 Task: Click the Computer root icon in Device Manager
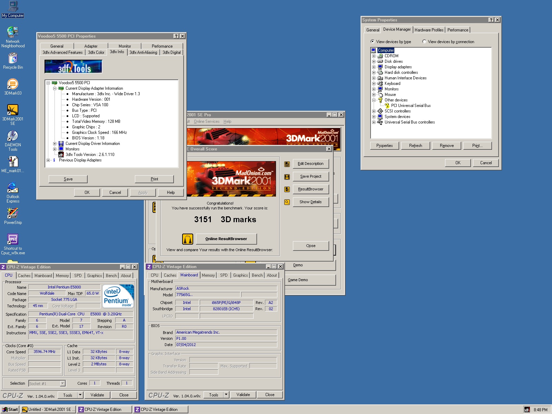point(374,50)
